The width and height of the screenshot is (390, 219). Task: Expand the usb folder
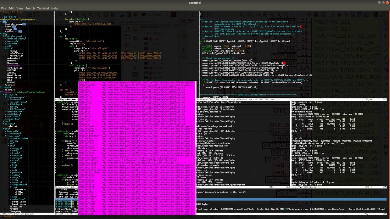(x=14, y=197)
